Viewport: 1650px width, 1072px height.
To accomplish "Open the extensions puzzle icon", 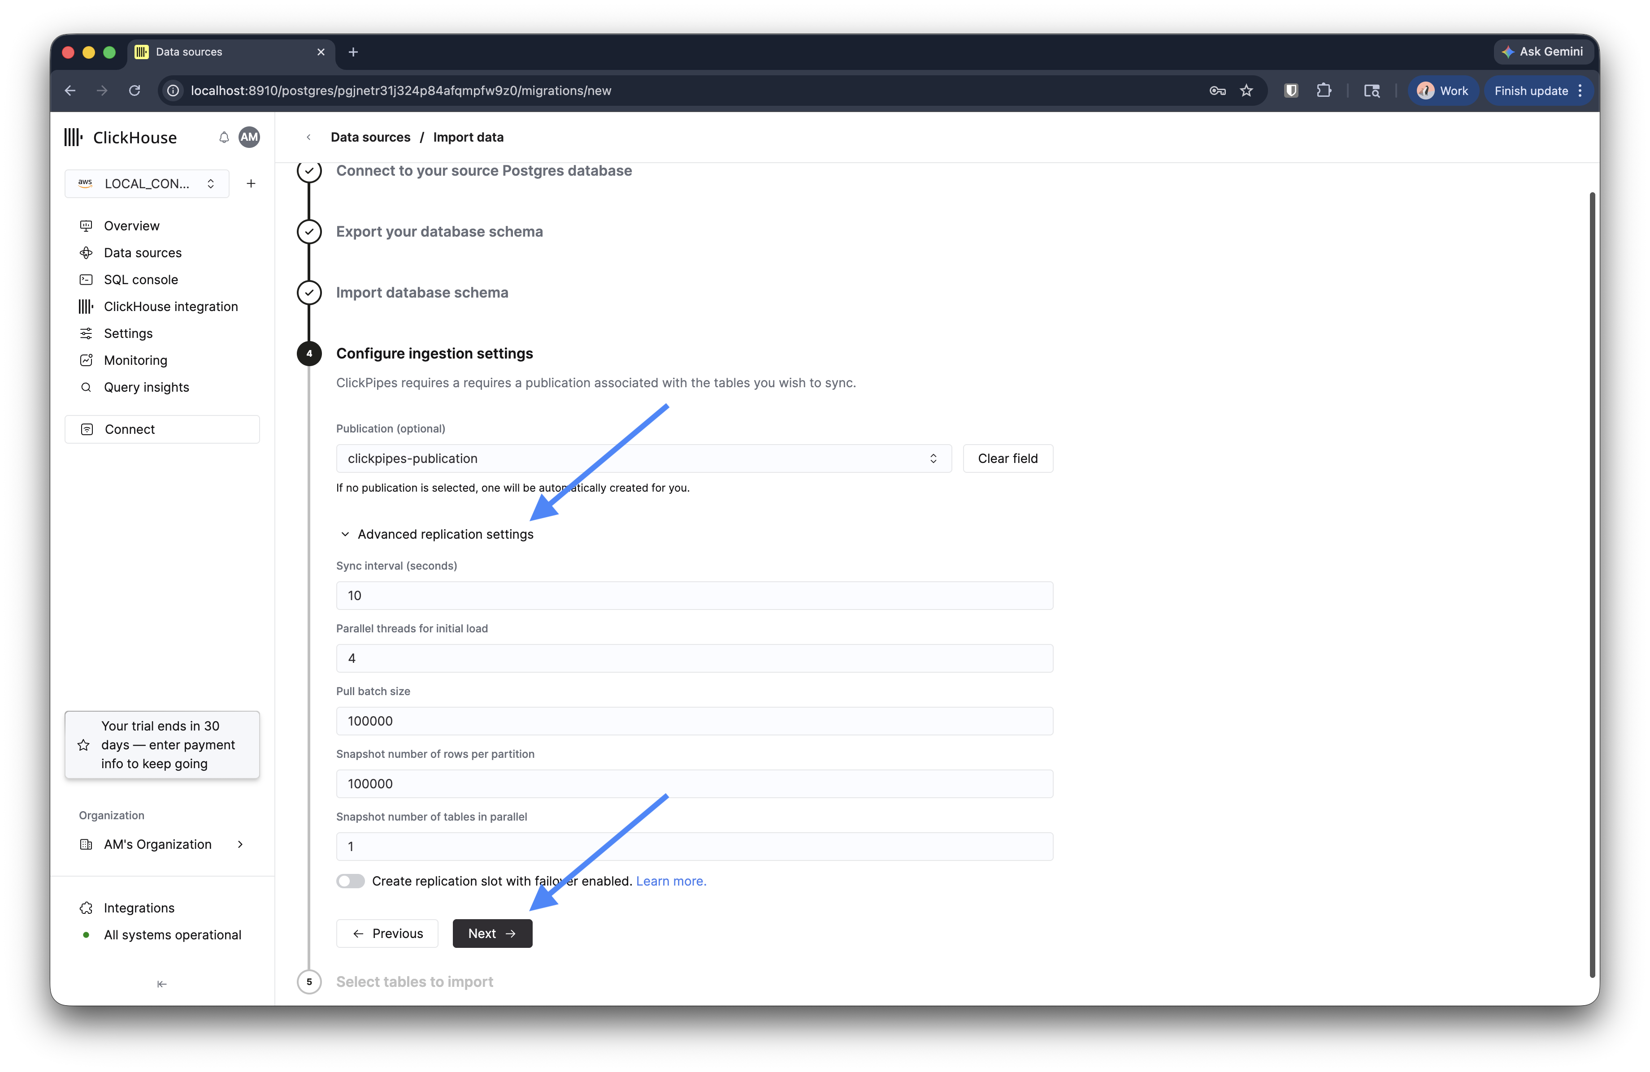I will click(x=1324, y=91).
